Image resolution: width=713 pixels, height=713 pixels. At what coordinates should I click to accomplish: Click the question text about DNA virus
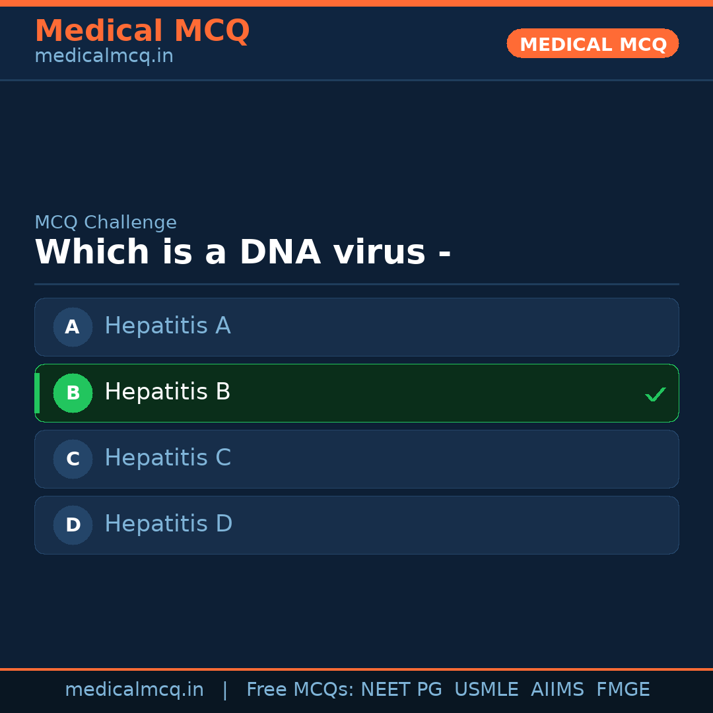tap(243, 252)
